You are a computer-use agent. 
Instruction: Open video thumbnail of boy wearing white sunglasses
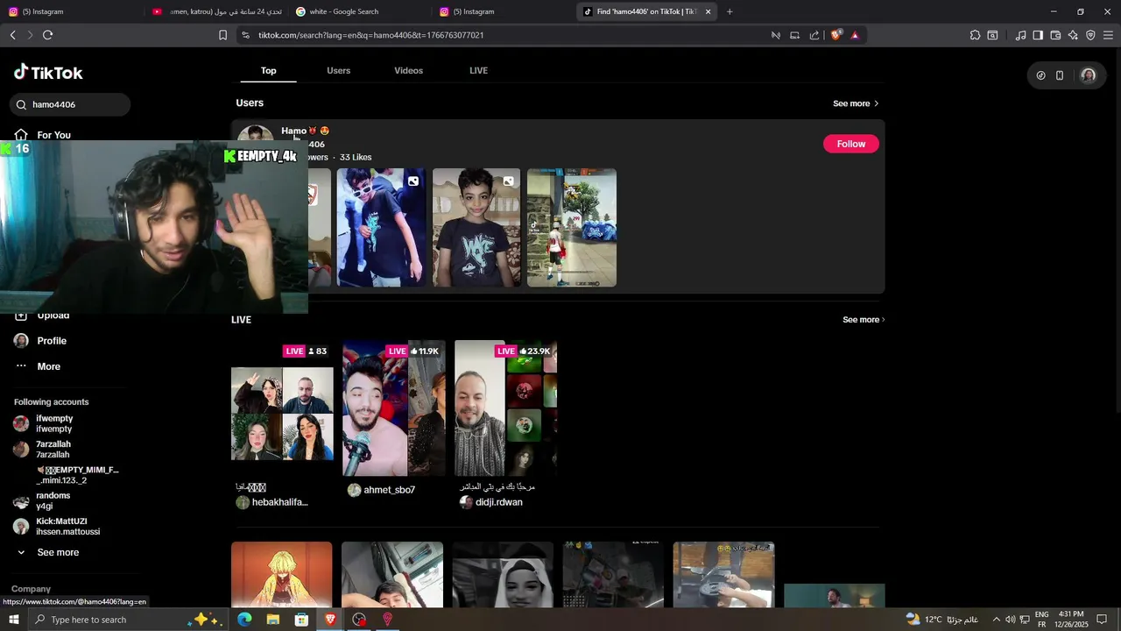click(381, 228)
